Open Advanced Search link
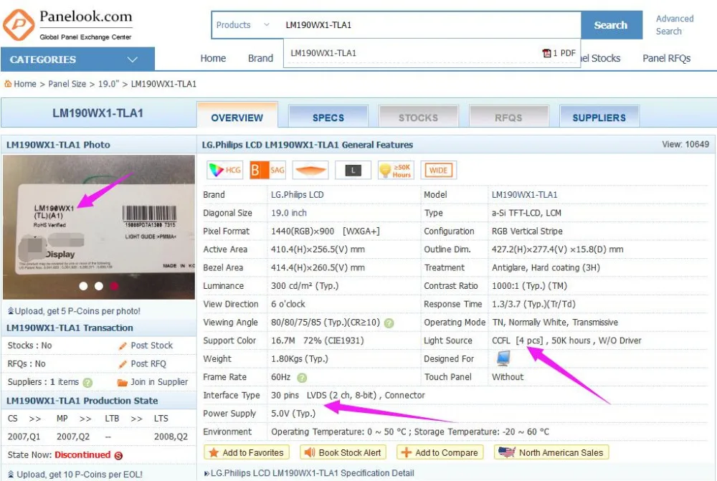This screenshot has width=717, height=481. (x=675, y=24)
